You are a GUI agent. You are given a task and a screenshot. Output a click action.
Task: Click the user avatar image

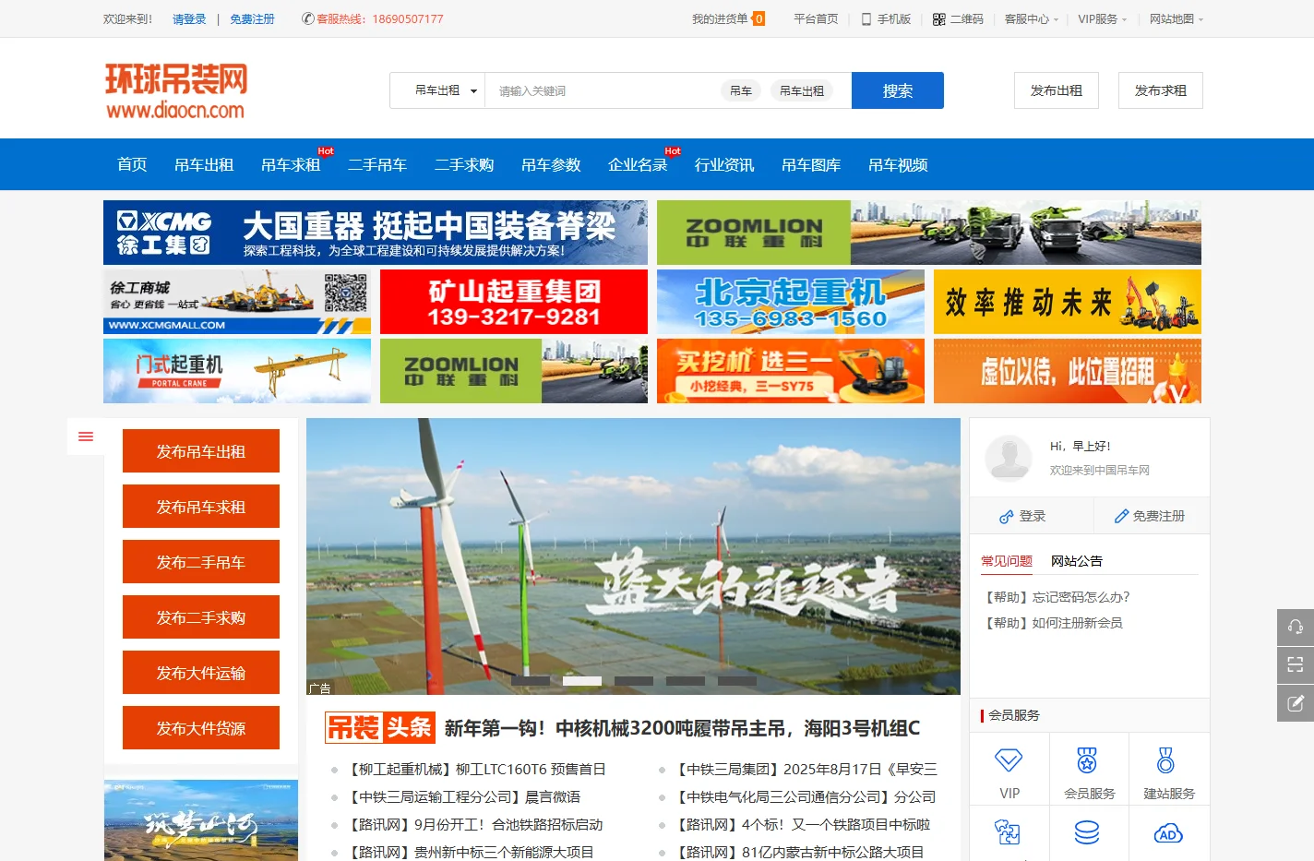(x=1009, y=458)
